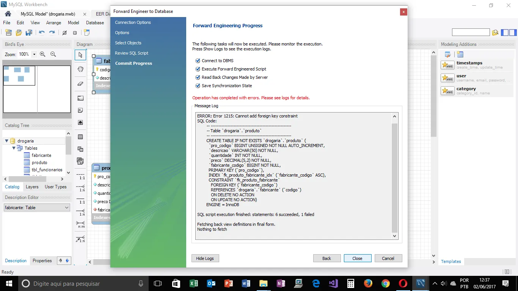Select fabricante table in Catalog Tree
Viewport: 518px width, 291px height.
click(41, 155)
